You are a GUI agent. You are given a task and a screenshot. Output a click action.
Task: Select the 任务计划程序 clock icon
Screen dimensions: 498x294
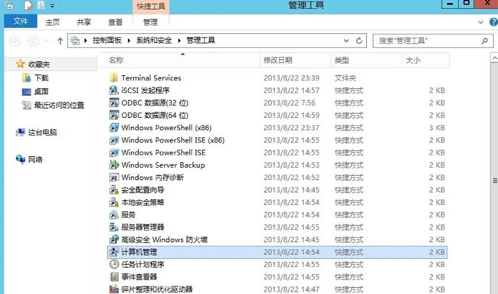pyautogui.click(x=113, y=264)
